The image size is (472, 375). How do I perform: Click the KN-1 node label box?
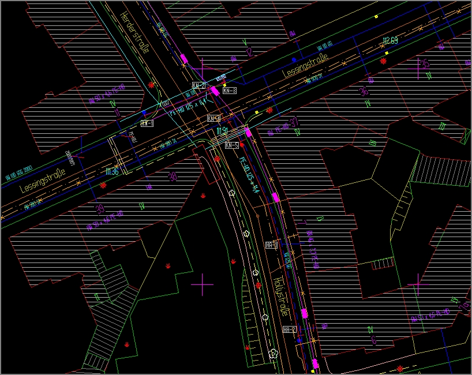(x=147, y=123)
